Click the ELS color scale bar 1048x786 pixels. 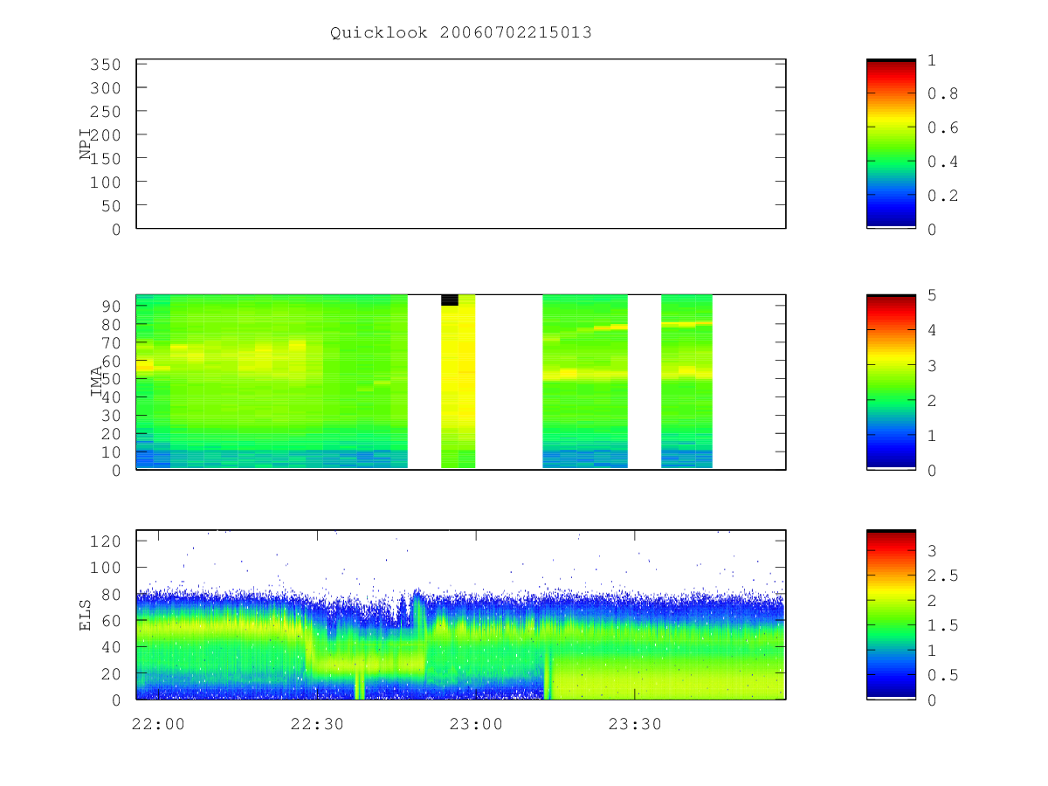point(891,614)
